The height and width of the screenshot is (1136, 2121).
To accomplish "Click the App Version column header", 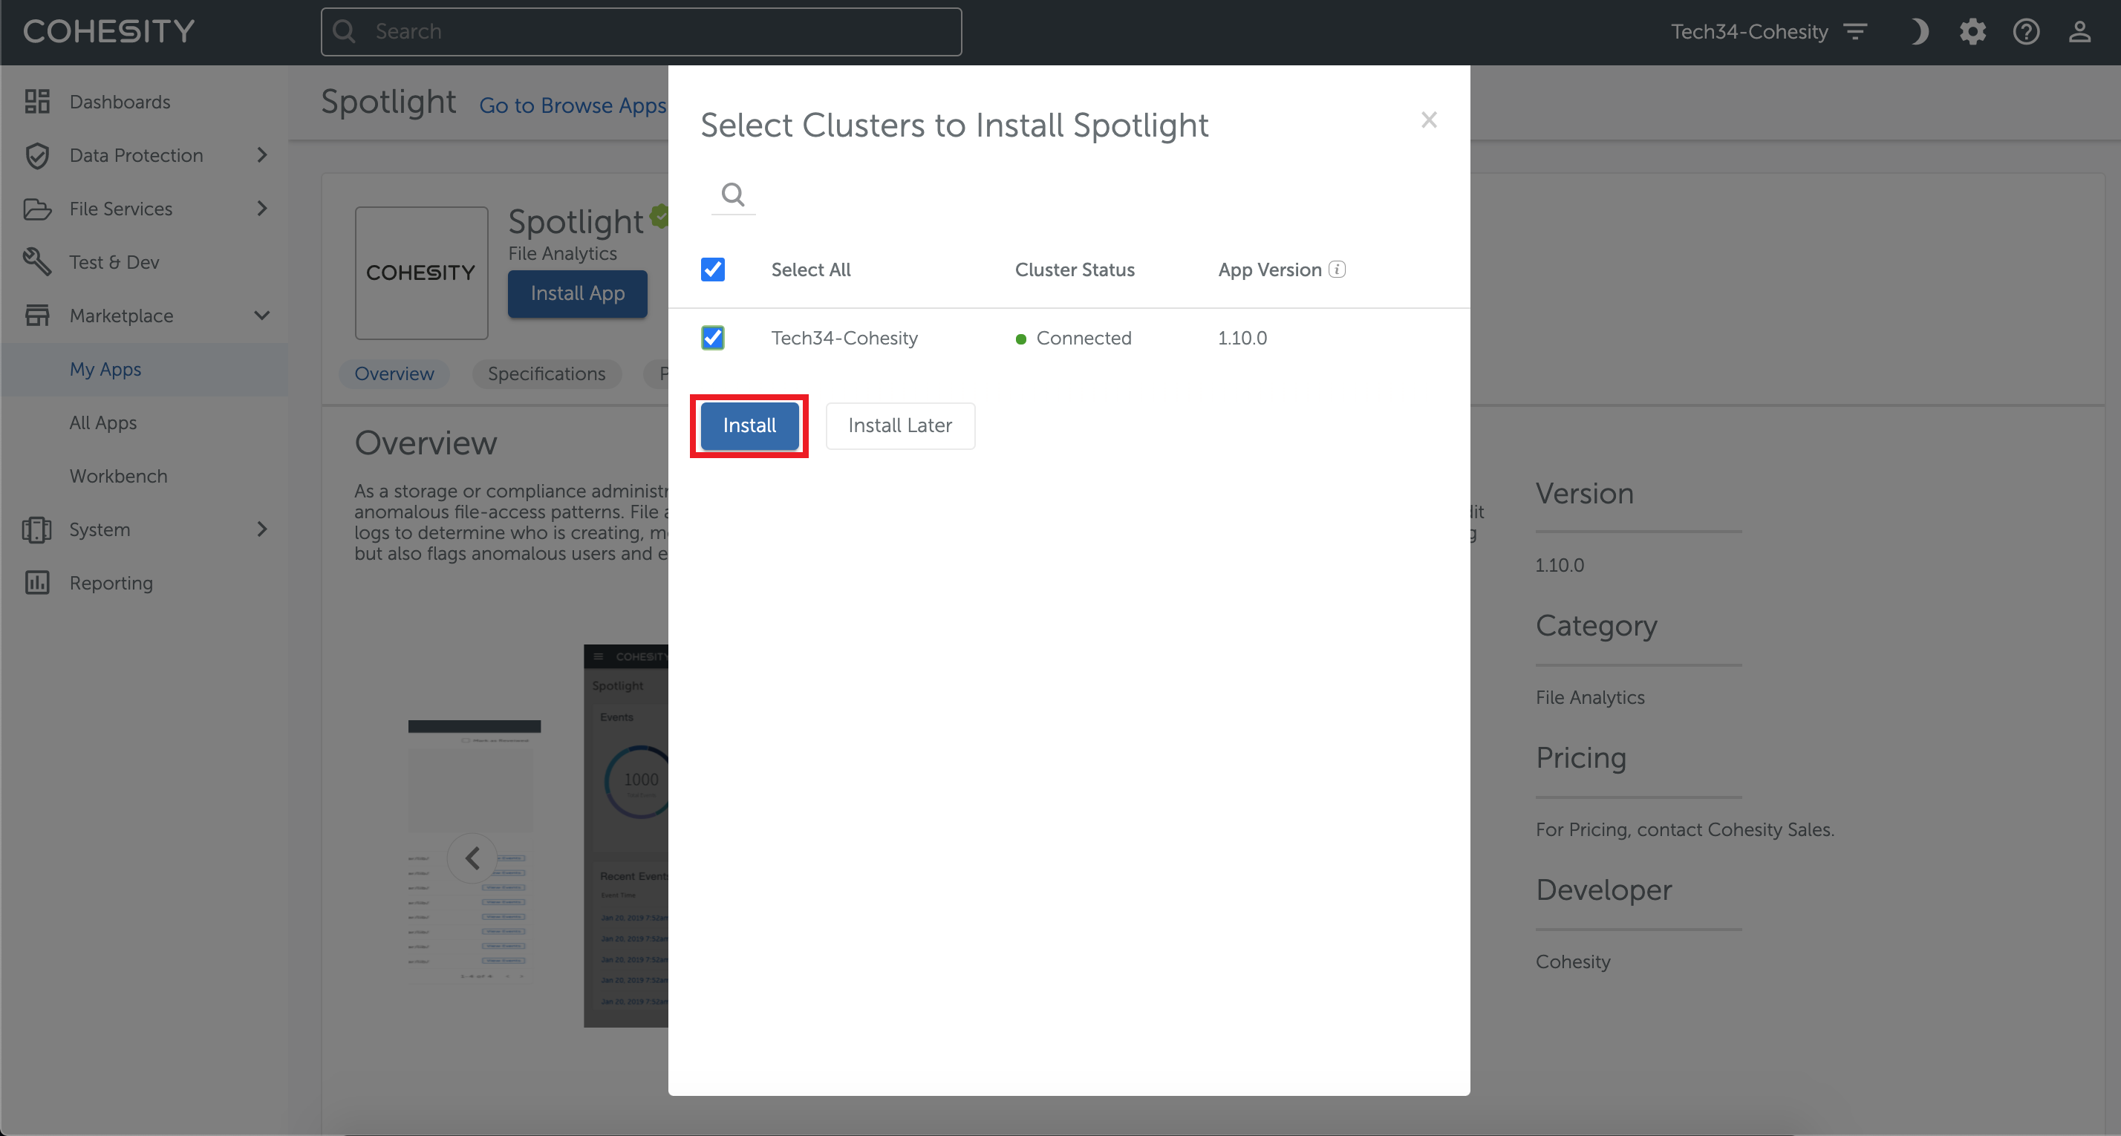I will (1270, 270).
